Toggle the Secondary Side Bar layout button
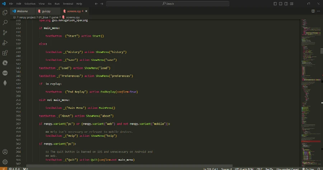Screen dimensions: 323x170 click(285, 4)
